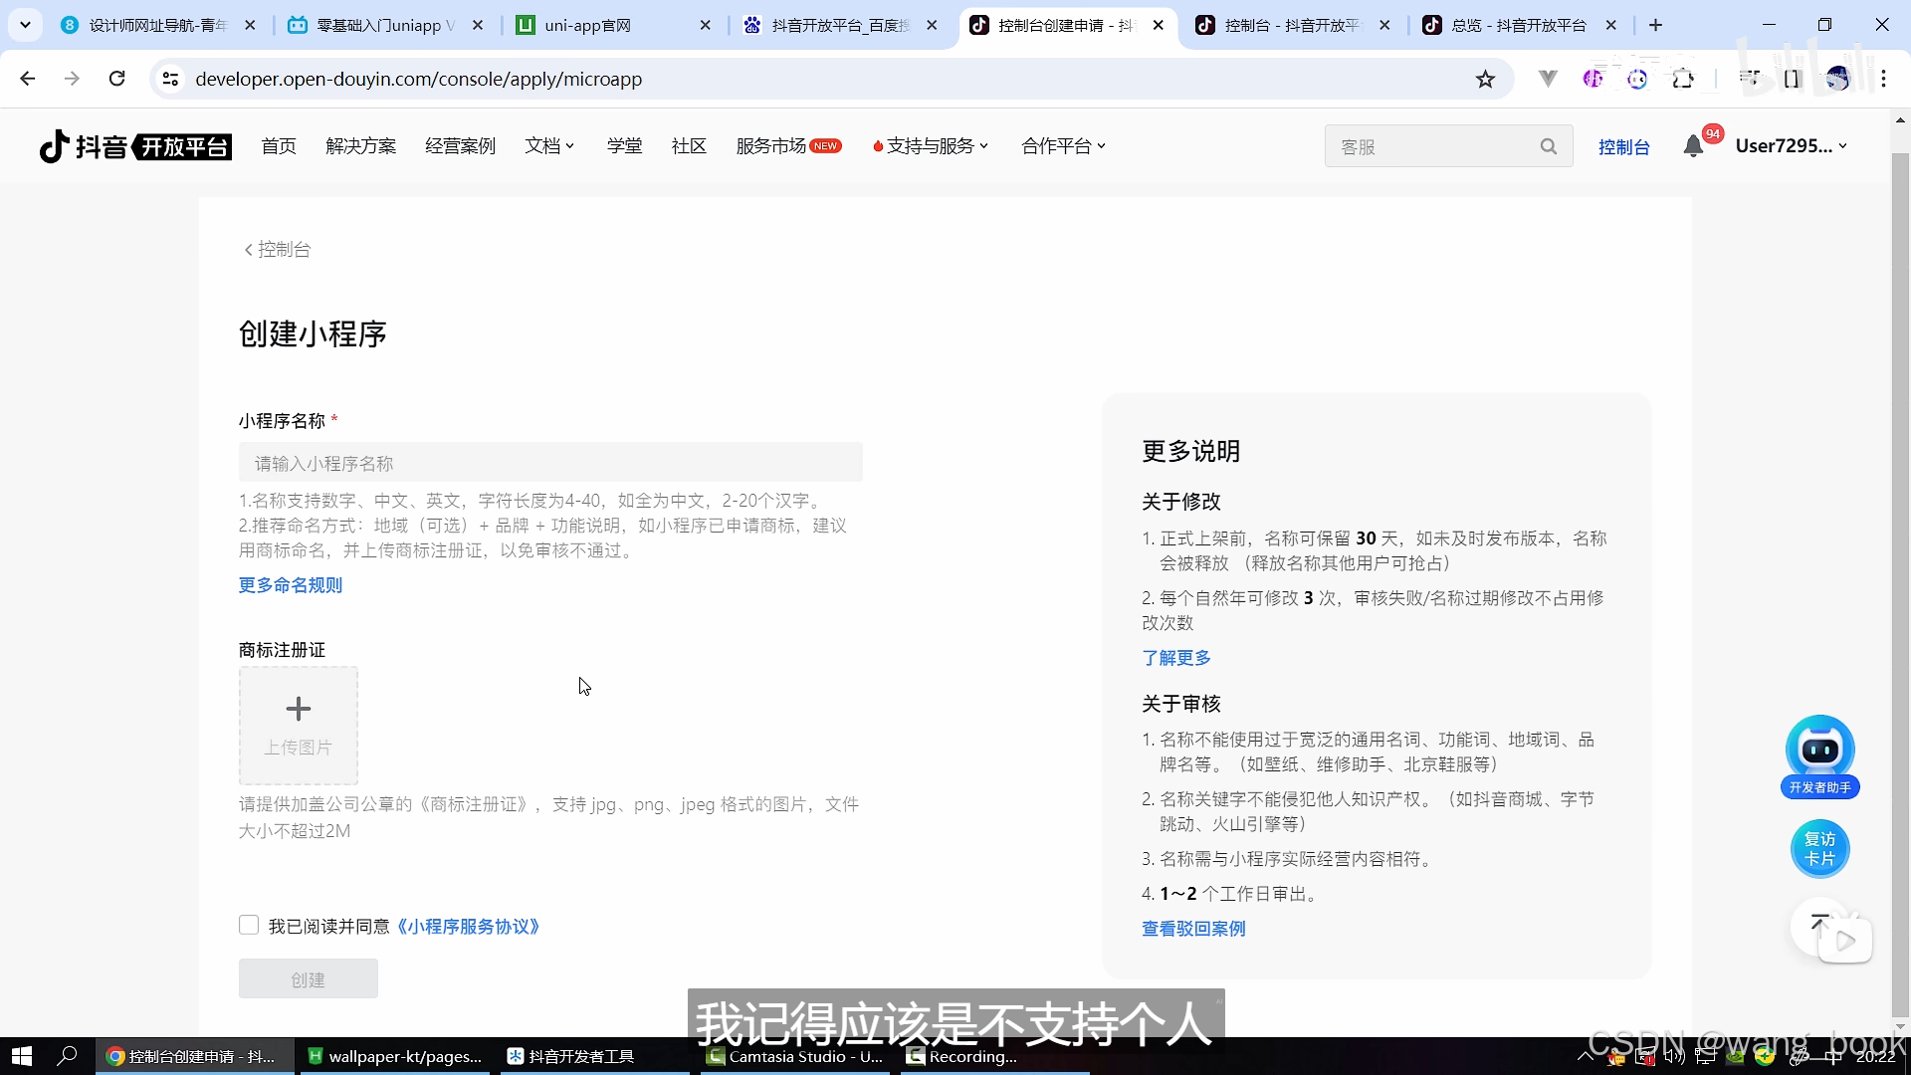Image resolution: width=1911 pixels, height=1075 pixels.
Task: Focus the 小程序名称 input field
Action: (550, 463)
